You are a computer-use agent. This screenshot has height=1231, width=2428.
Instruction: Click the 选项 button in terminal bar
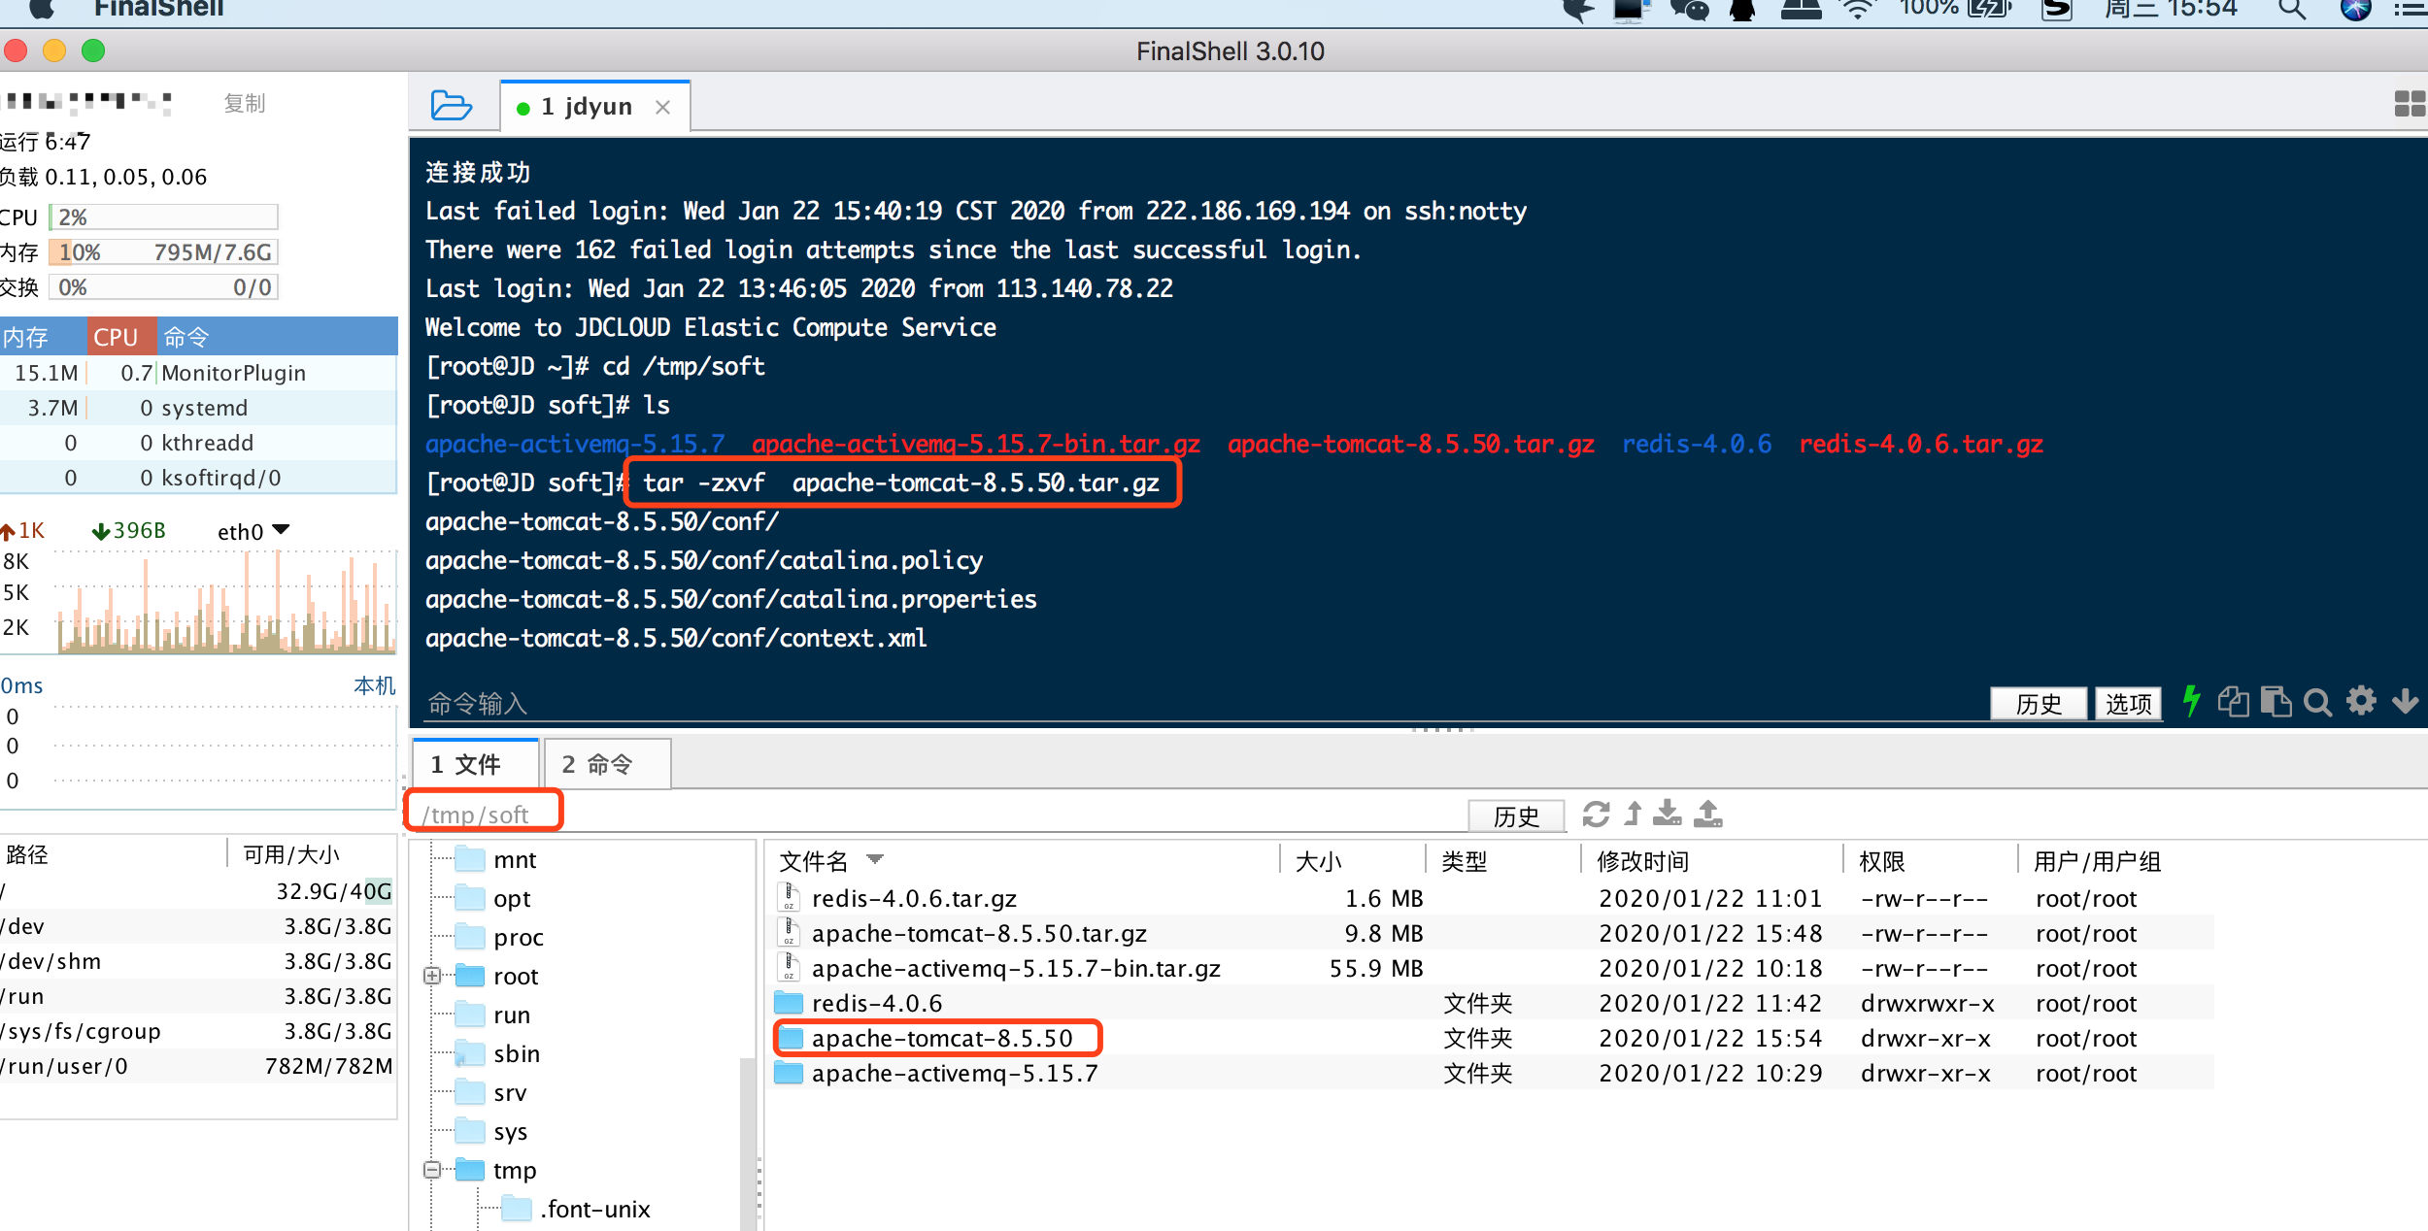click(2127, 704)
